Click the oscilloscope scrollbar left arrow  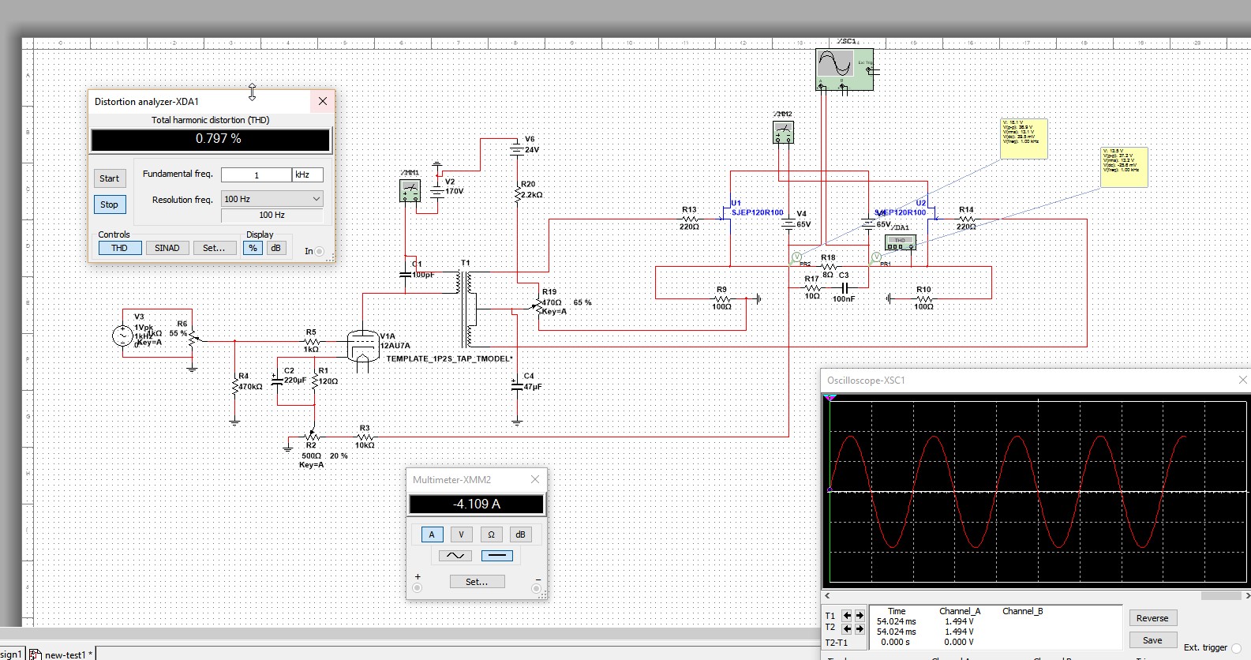[x=827, y=596]
